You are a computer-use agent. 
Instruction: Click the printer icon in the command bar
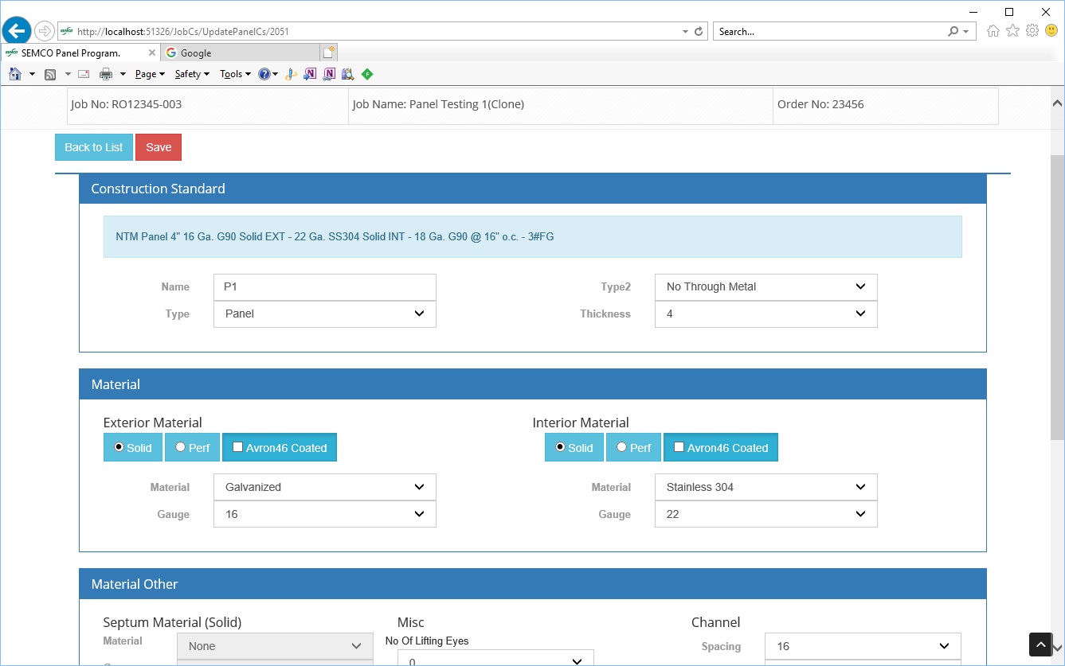pyautogui.click(x=105, y=74)
